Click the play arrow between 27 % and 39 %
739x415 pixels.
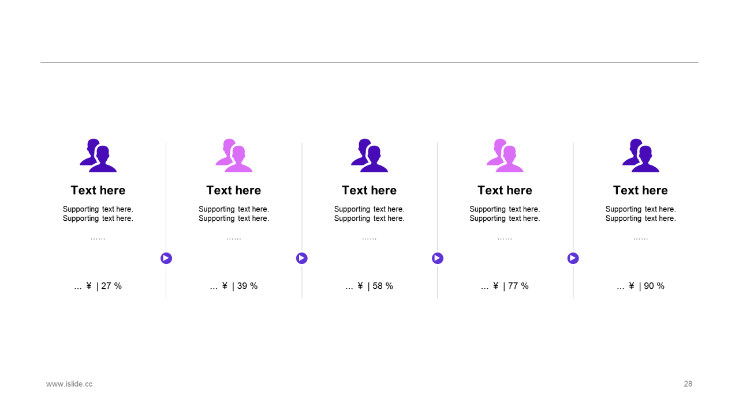tap(166, 258)
